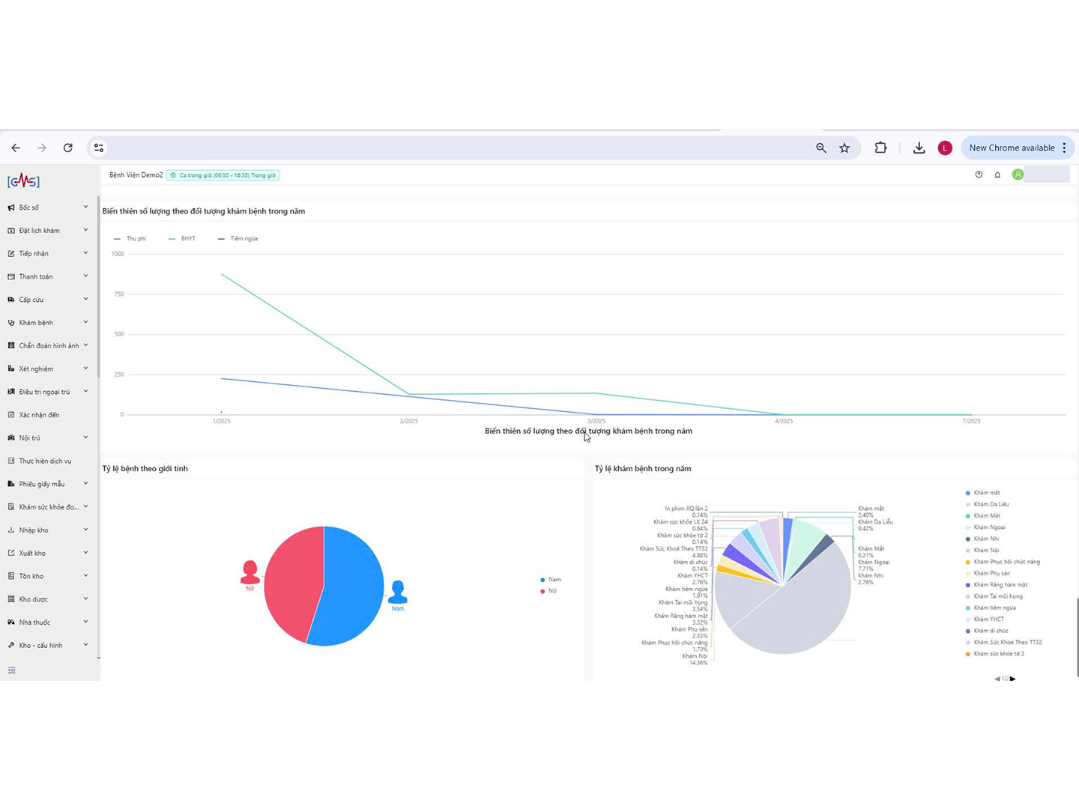Viewport: 1079px width, 809px height.
Task: Toggle Khám Nội color legend entry
Action: click(x=985, y=551)
